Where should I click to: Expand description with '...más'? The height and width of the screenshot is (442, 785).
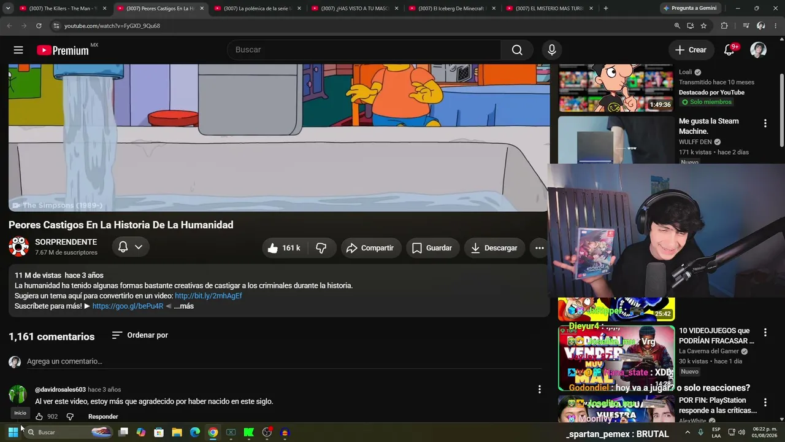pyautogui.click(x=183, y=306)
